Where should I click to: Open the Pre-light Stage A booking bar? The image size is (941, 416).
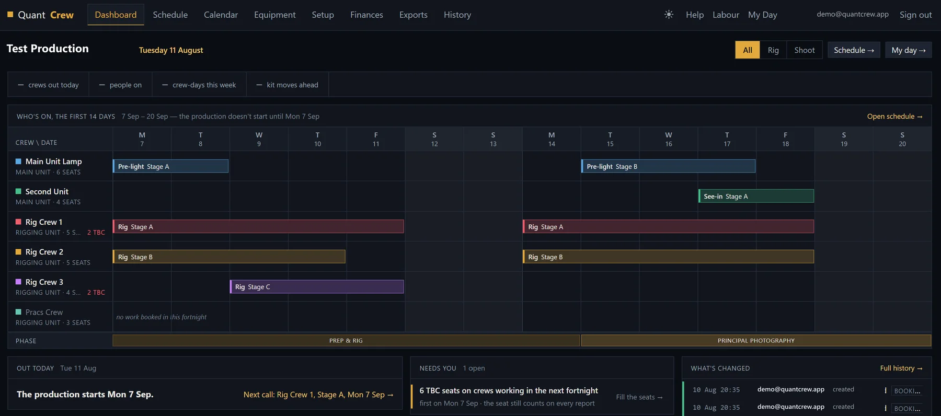tap(171, 166)
